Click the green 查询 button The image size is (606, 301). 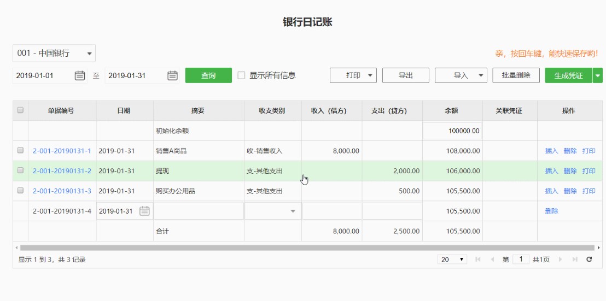point(208,76)
